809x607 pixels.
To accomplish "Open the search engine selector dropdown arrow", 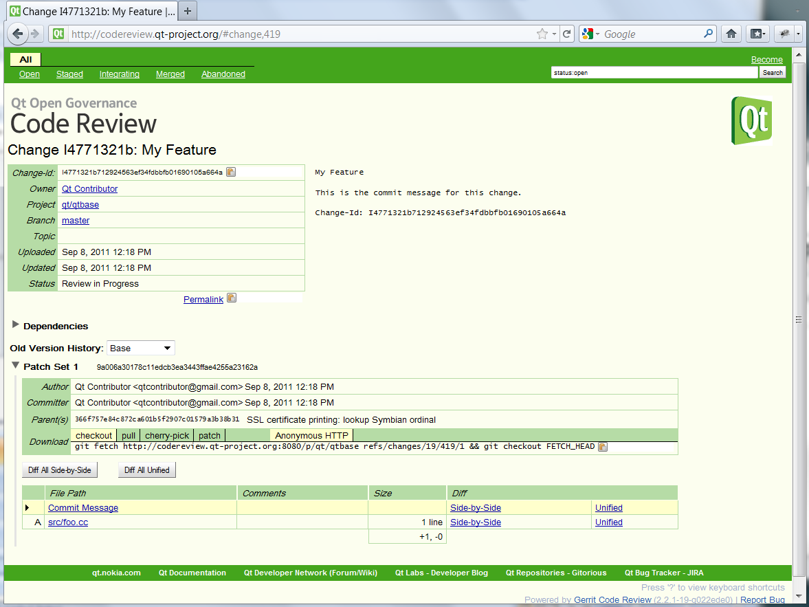I will (597, 34).
